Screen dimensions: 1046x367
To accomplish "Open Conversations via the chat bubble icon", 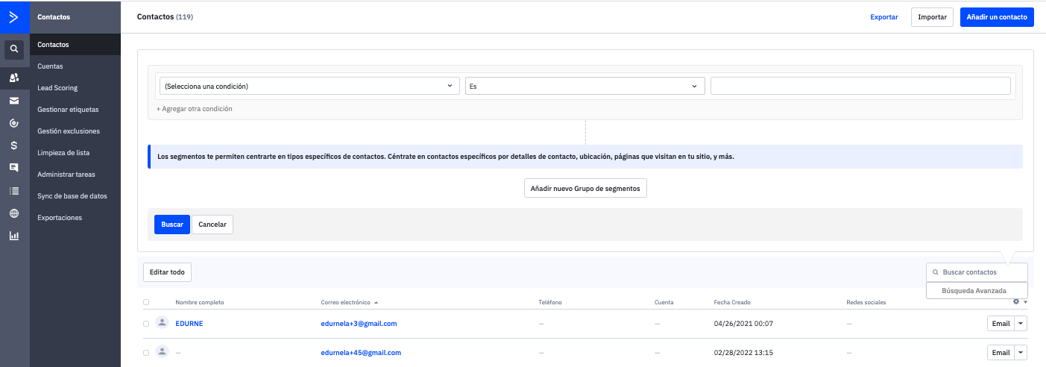I will (x=14, y=168).
